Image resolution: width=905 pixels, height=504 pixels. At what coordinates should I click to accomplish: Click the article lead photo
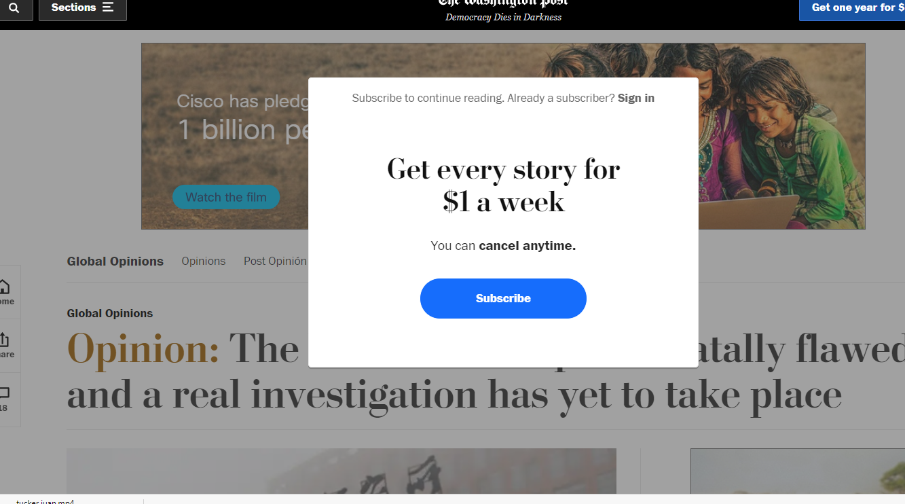[x=341, y=471]
